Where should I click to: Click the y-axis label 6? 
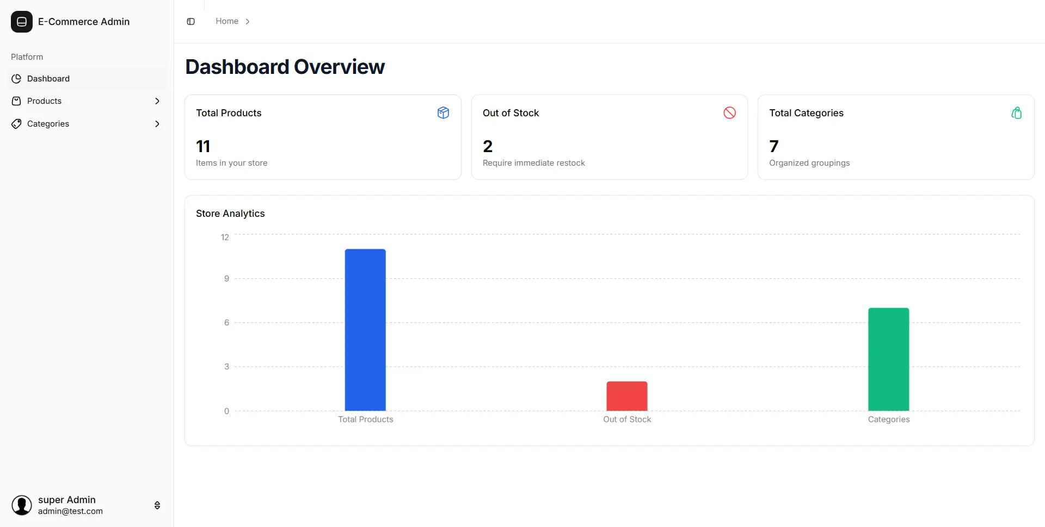(x=226, y=323)
